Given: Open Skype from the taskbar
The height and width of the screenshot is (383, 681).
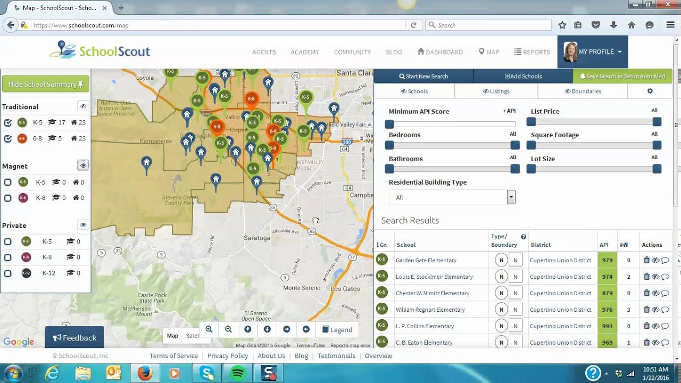Looking at the screenshot, I should point(206,373).
